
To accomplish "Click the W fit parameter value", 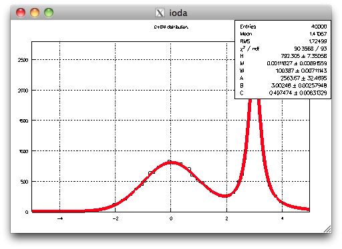I will coord(301,71).
